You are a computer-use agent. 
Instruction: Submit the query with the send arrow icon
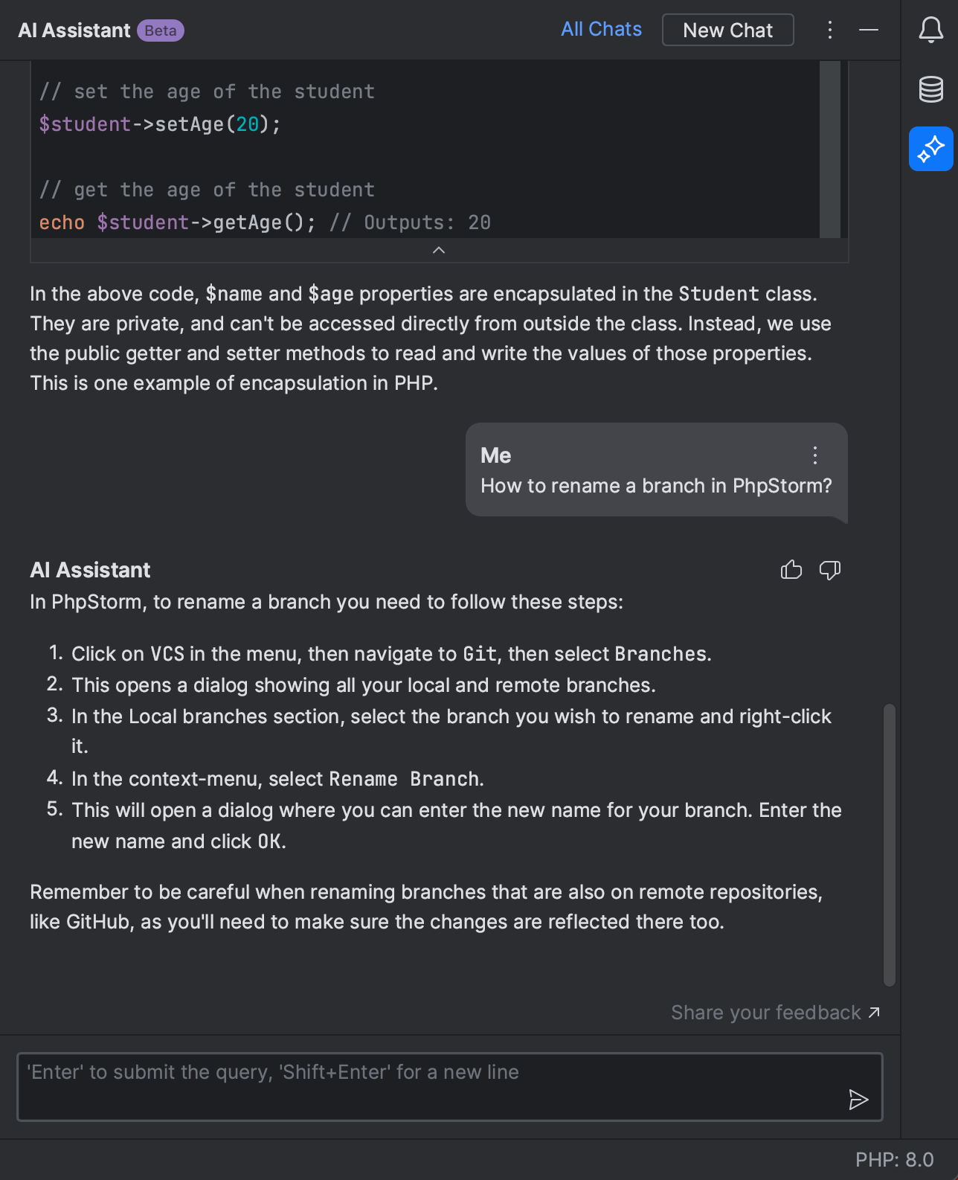click(x=859, y=1100)
